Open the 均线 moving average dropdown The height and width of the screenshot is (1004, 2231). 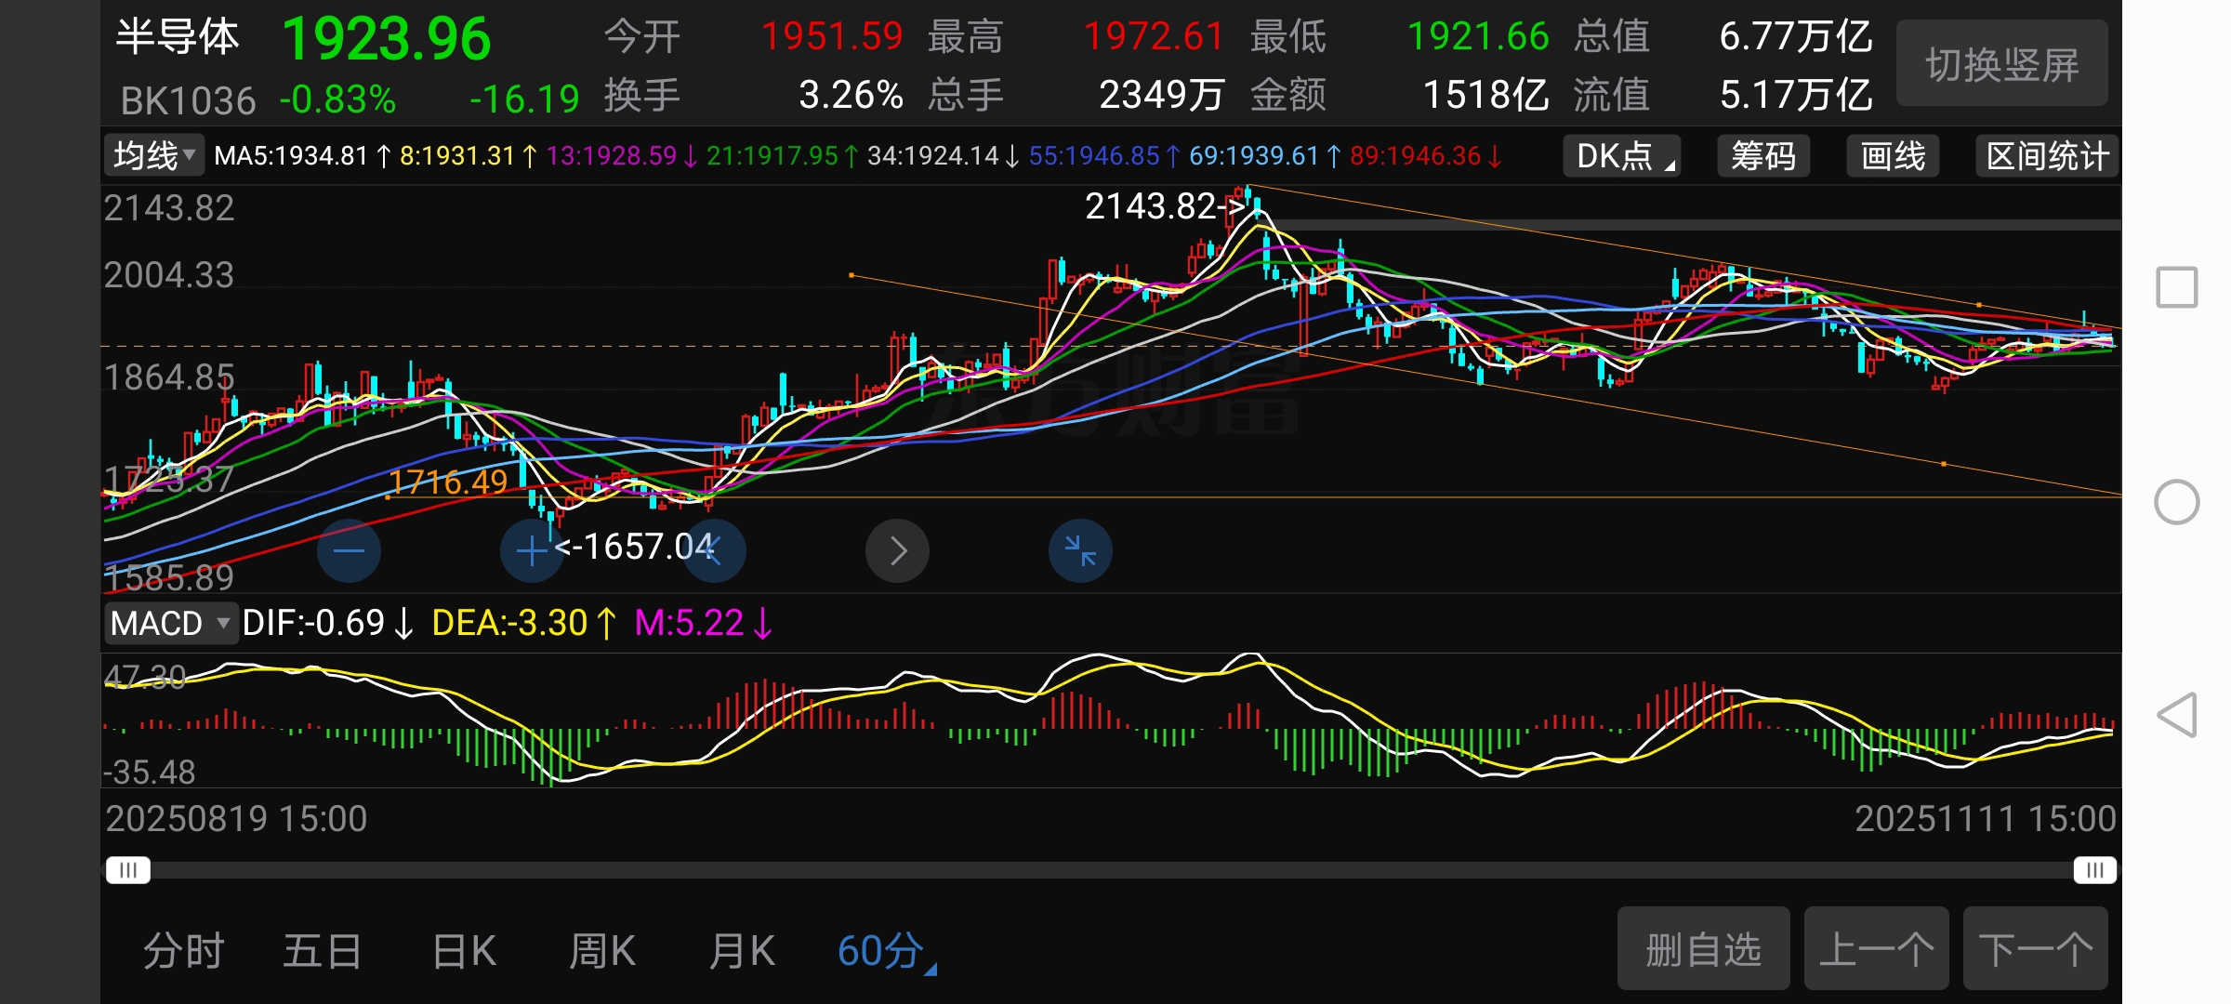coord(153,155)
